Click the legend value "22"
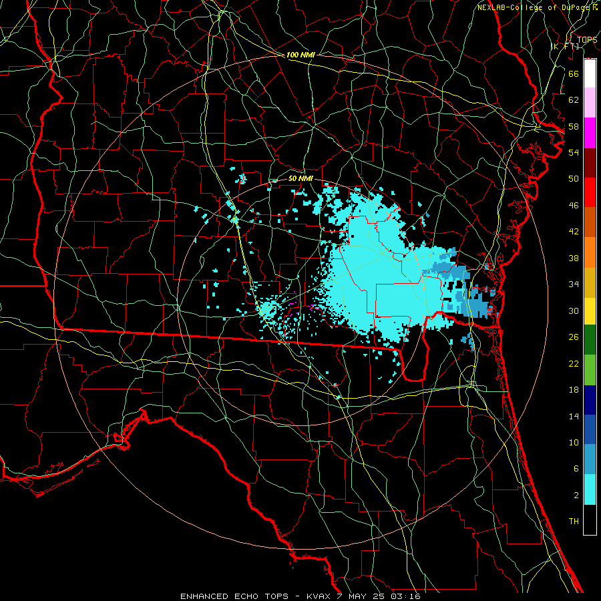This screenshot has width=601, height=601. point(574,364)
